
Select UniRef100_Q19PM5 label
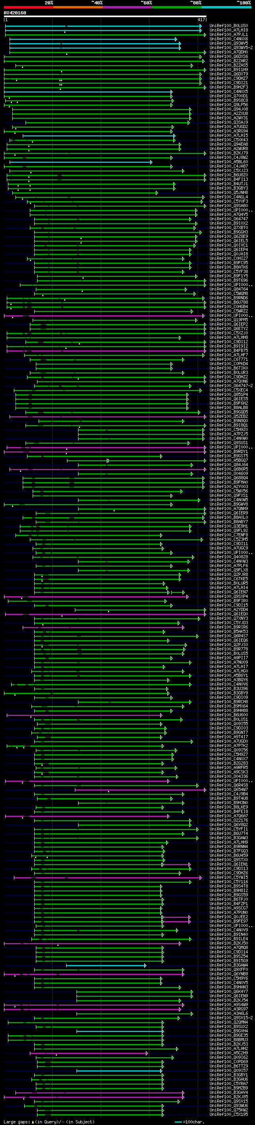pyautogui.click(x=229, y=320)
